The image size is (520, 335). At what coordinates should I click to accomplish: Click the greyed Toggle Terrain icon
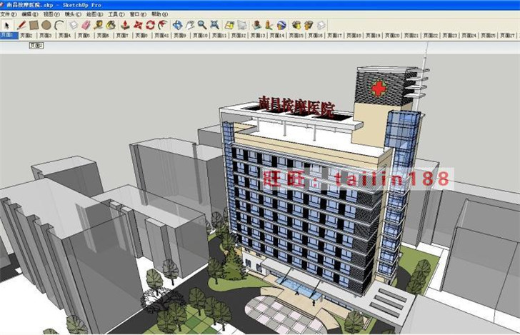[x=242, y=25]
